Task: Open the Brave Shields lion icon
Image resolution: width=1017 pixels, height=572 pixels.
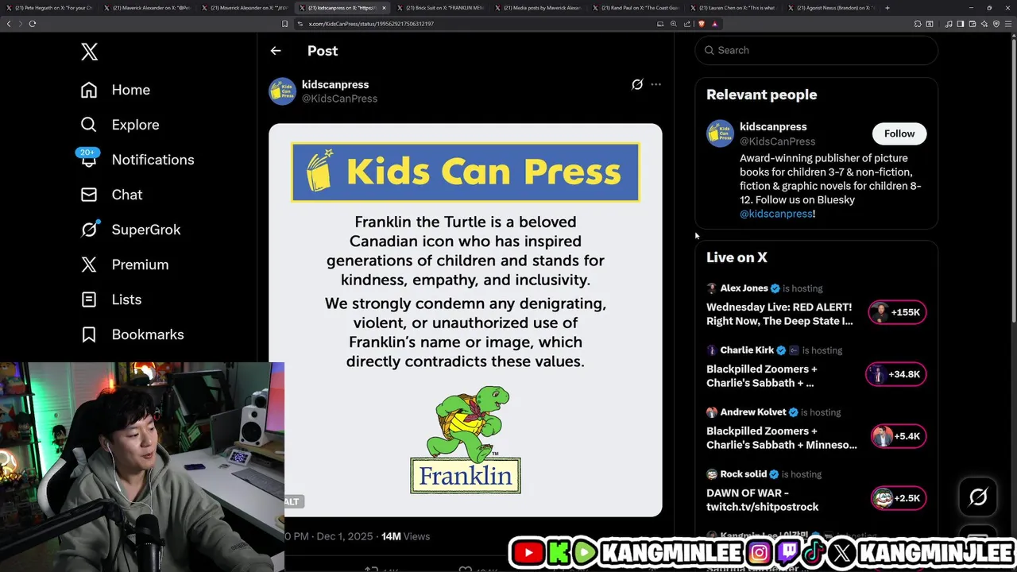Action: [x=702, y=24]
